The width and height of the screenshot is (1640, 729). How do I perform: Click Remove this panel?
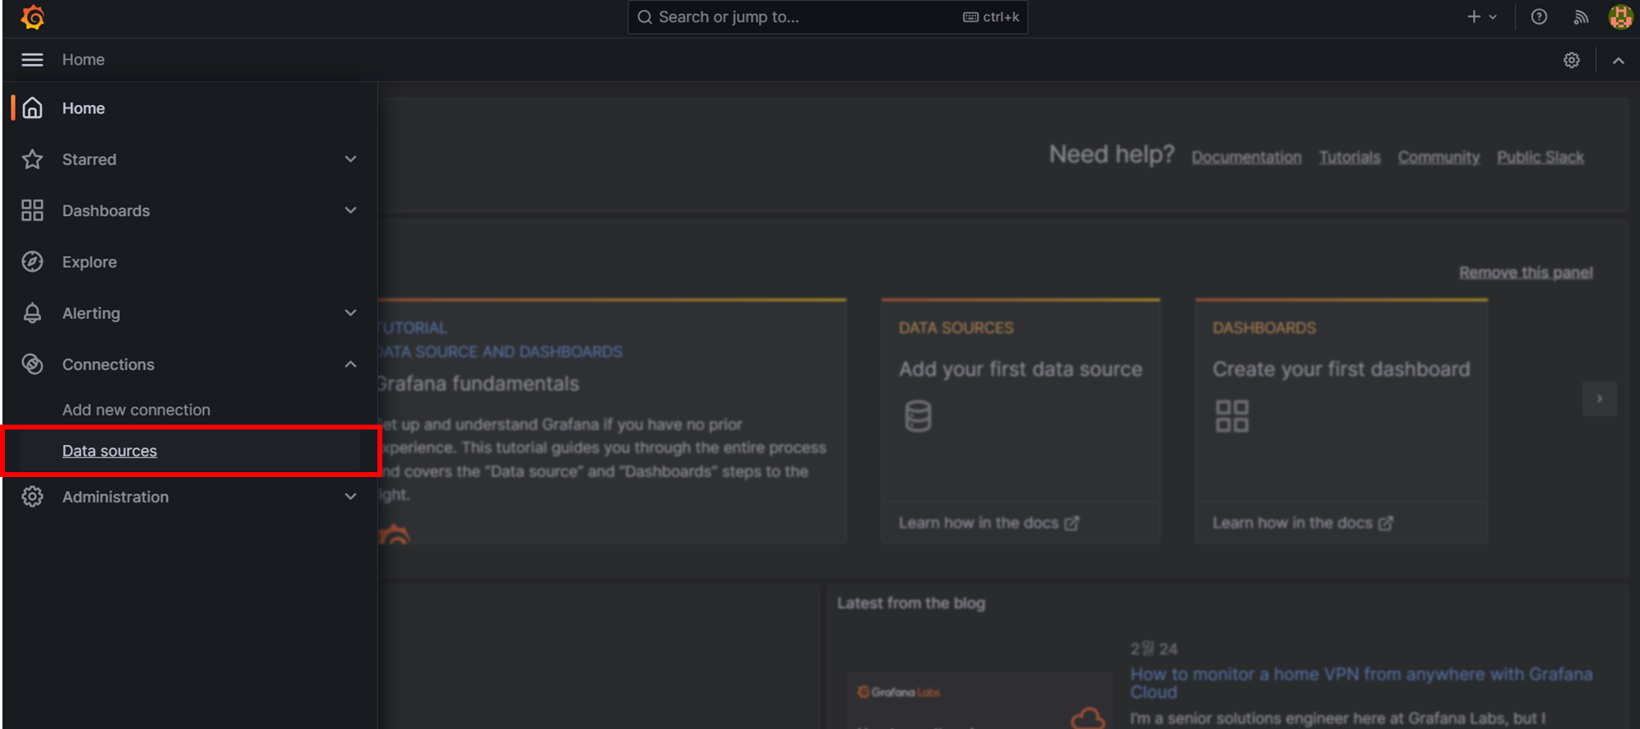pyautogui.click(x=1525, y=272)
